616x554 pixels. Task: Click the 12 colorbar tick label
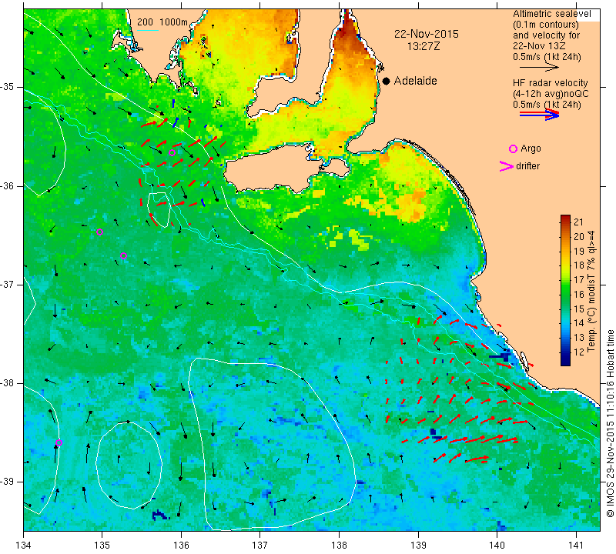pyautogui.click(x=579, y=352)
